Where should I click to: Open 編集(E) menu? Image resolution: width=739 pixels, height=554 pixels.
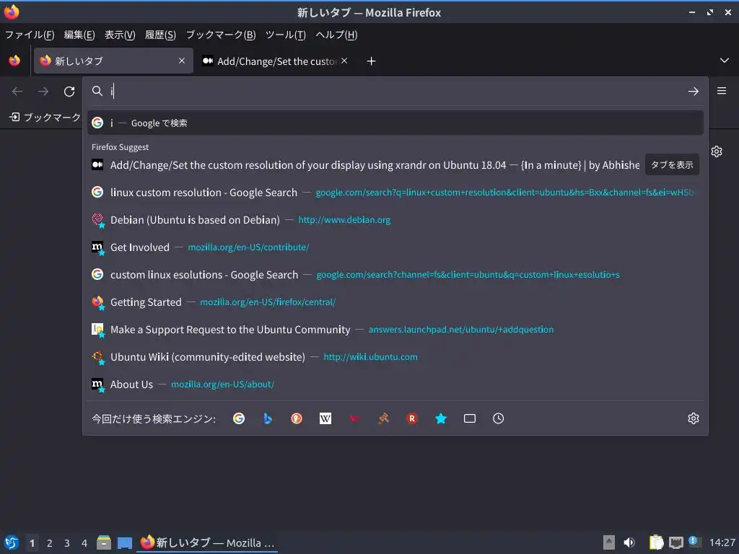pyautogui.click(x=79, y=35)
